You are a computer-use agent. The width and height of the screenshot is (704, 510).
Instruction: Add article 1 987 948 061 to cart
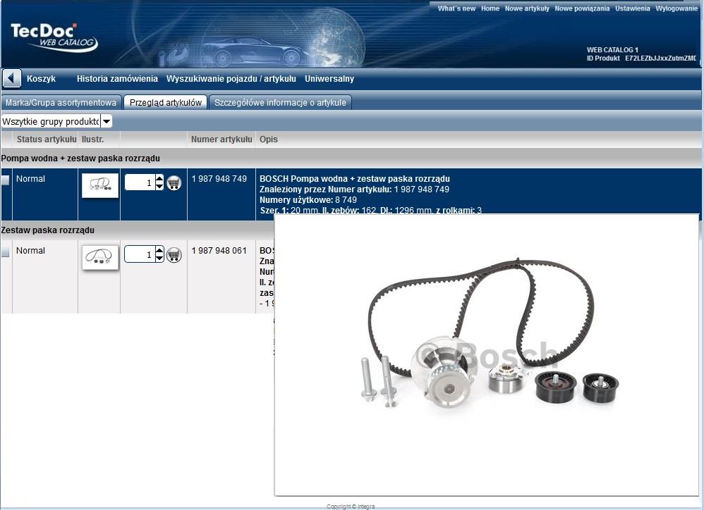pos(174,254)
